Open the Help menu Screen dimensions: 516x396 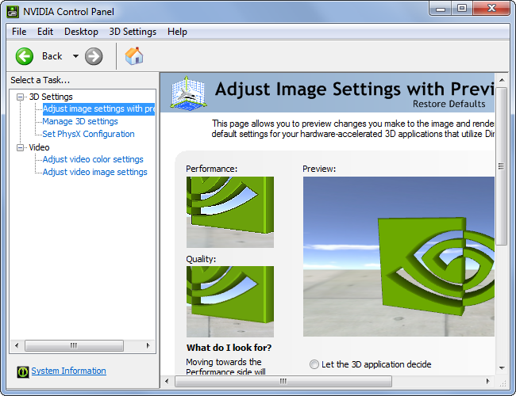(177, 32)
